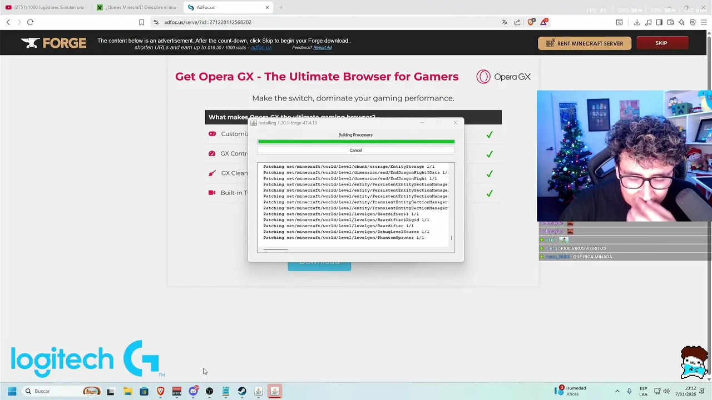Open the network tray icon
Screen dimensions: 712x400
657,391
